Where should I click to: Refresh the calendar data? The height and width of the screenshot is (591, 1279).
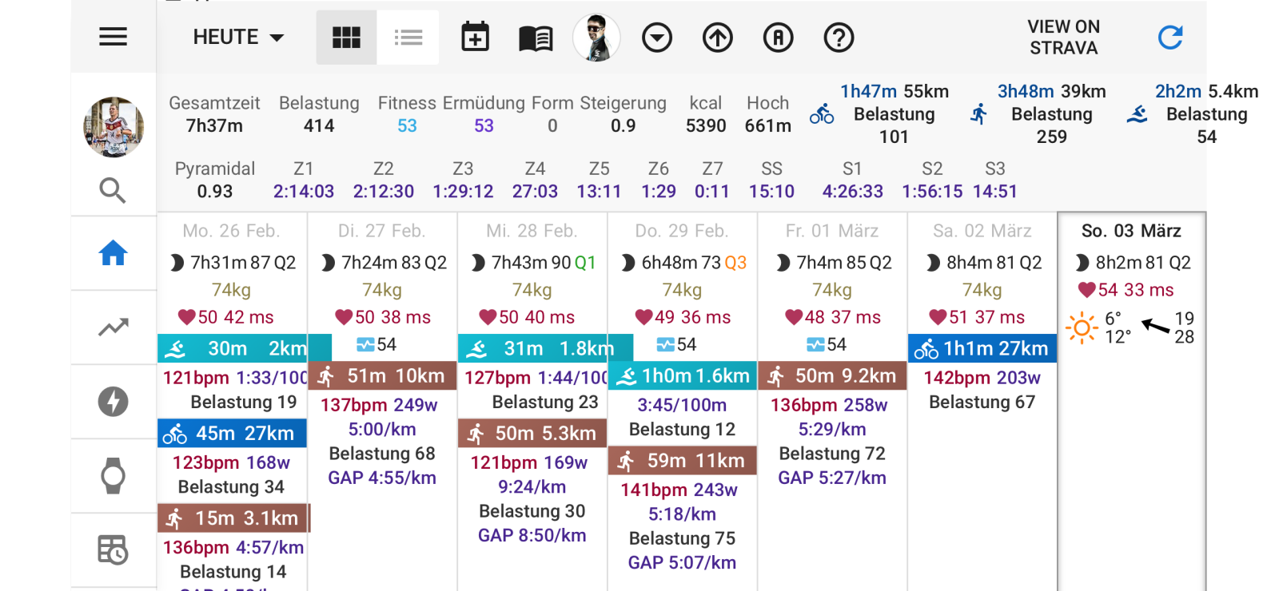(x=1170, y=38)
